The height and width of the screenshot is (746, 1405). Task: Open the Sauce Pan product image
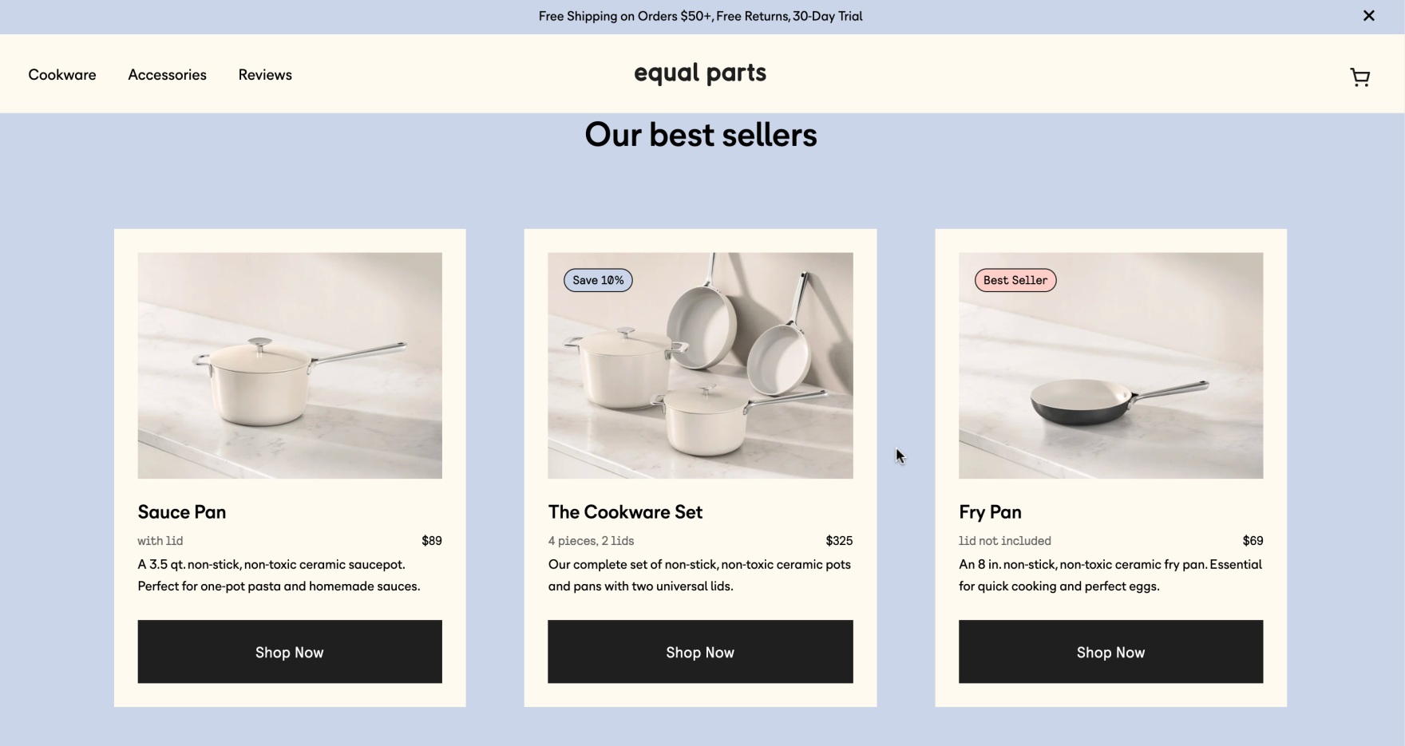coord(290,365)
